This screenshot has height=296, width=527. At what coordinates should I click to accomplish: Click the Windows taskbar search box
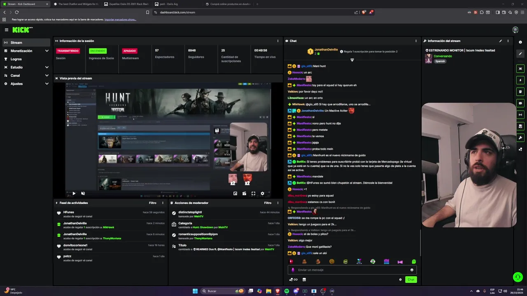222,291
